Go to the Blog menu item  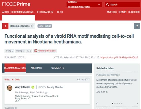[x=60, y=12]
